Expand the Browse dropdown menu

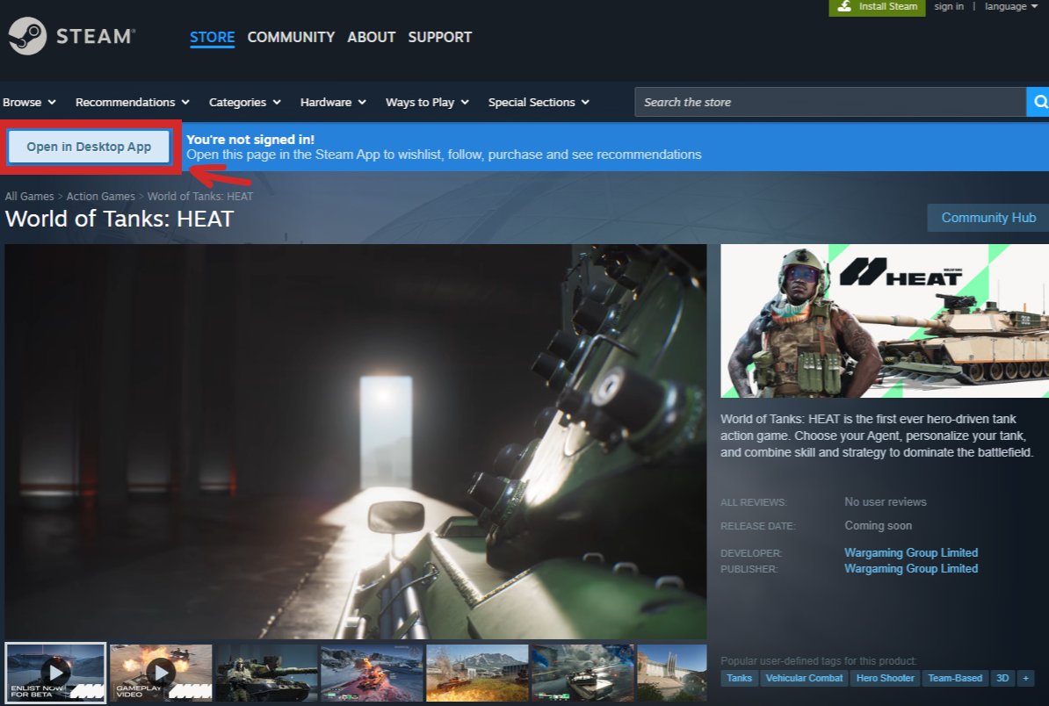click(x=30, y=102)
